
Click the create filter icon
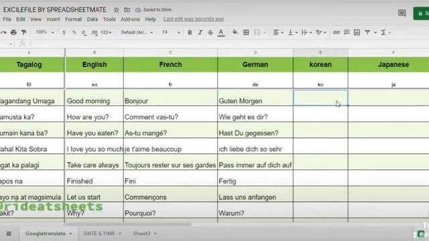367,33
